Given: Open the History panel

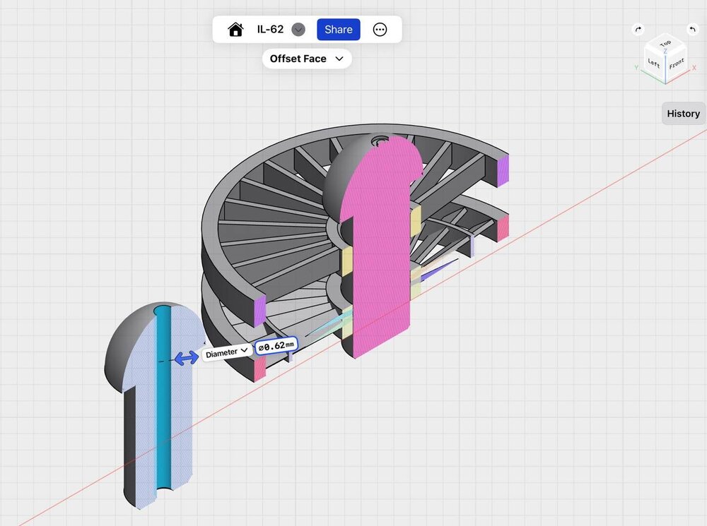Looking at the screenshot, I should click(683, 114).
